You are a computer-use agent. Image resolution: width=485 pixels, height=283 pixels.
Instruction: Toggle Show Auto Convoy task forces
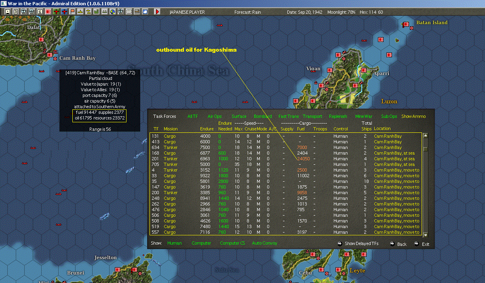pyautogui.click(x=266, y=243)
